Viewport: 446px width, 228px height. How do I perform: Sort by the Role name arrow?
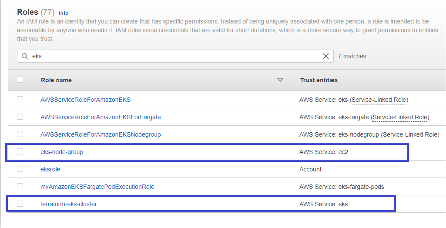pyautogui.click(x=280, y=80)
